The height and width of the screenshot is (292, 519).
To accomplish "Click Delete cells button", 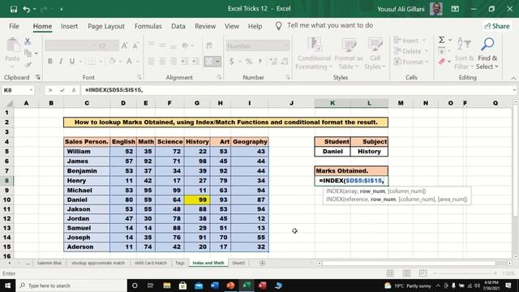I will [x=411, y=51].
